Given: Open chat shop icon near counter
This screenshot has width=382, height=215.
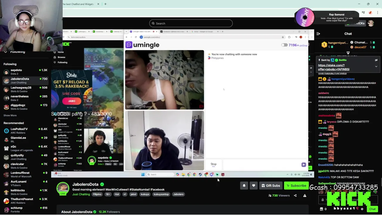Looking at the screenshot, I should (x=321, y=209).
